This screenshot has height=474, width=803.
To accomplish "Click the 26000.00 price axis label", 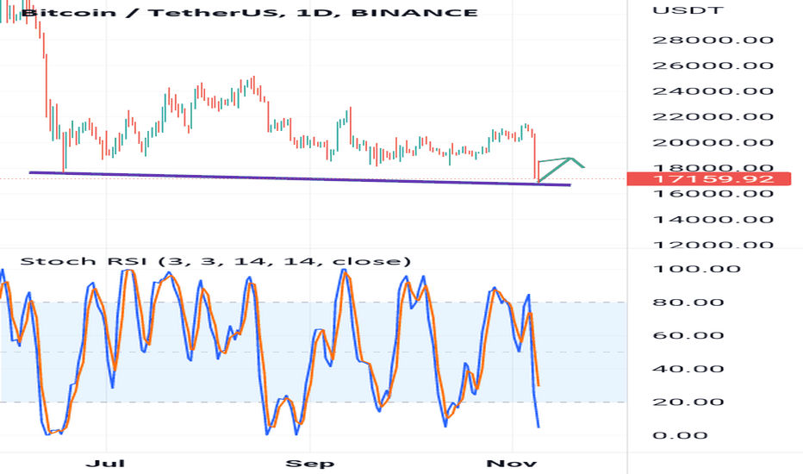I will [713, 65].
